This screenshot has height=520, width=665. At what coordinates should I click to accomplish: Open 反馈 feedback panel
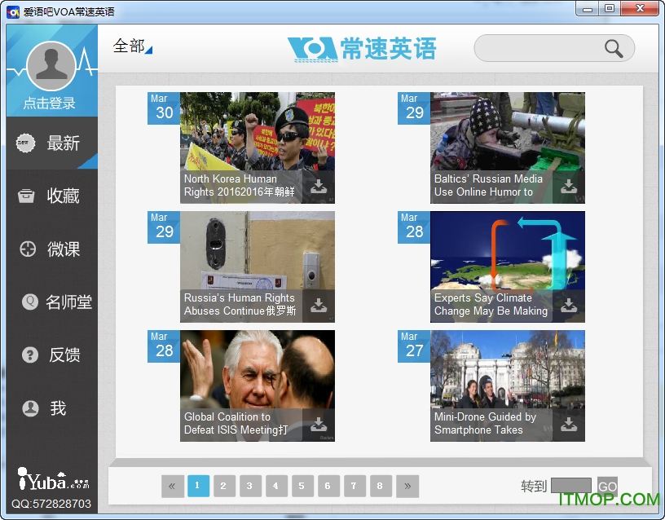coord(52,355)
